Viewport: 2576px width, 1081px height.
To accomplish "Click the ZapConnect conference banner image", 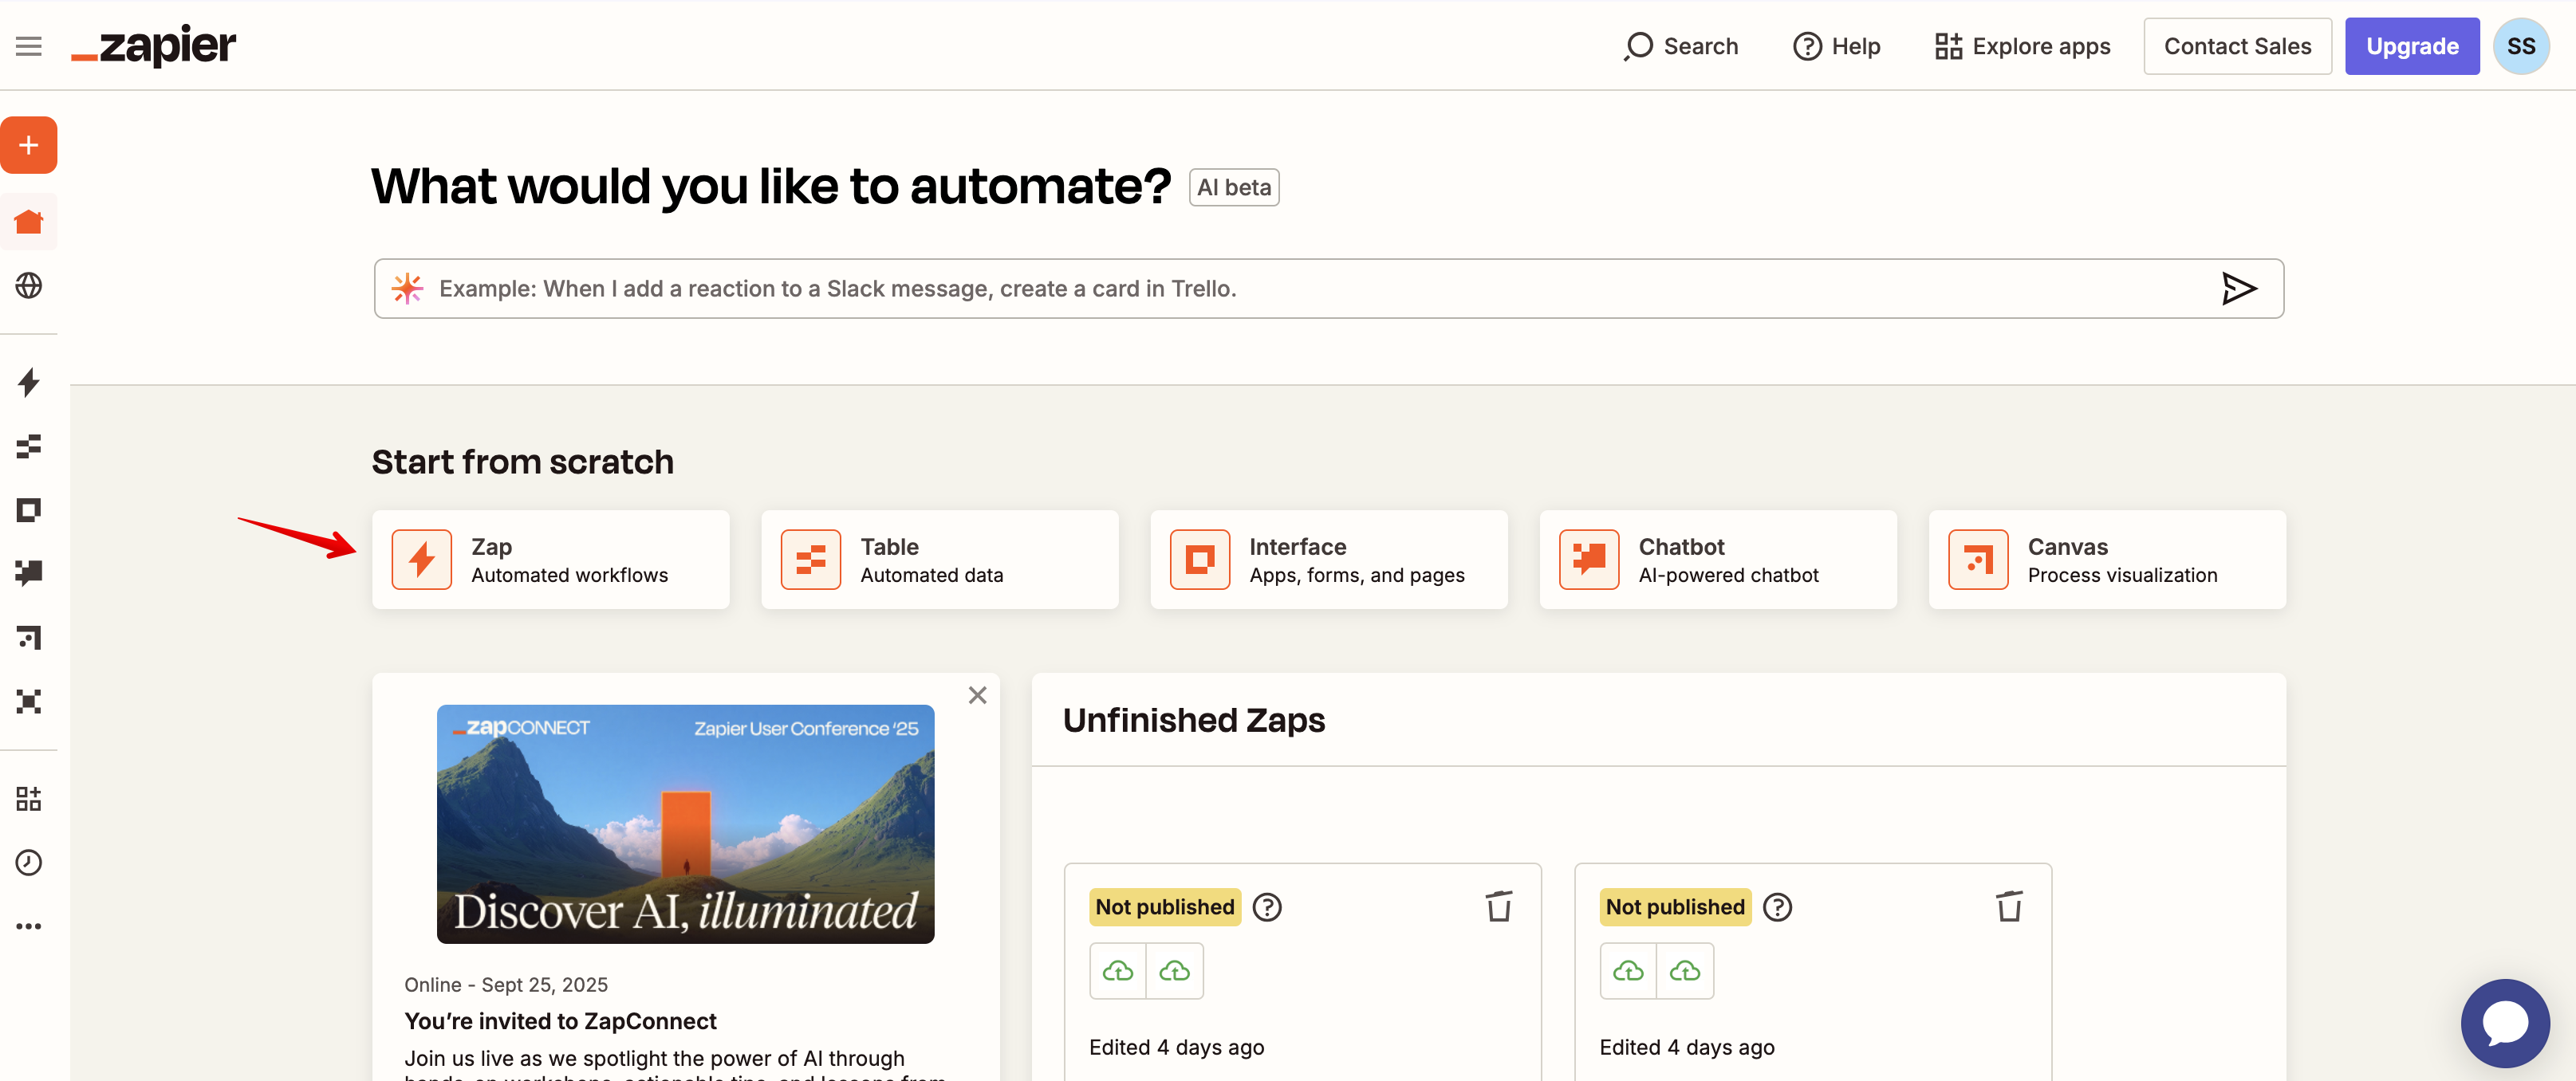I will [685, 824].
